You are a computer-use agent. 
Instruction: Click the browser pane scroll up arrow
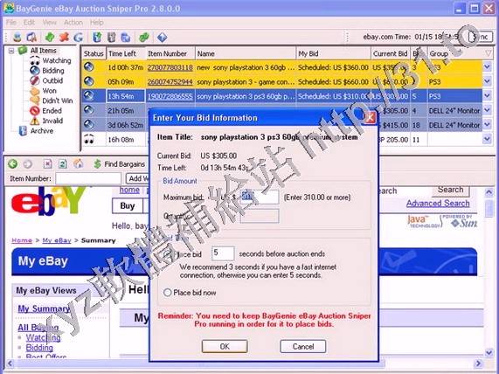tap(489, 192)
